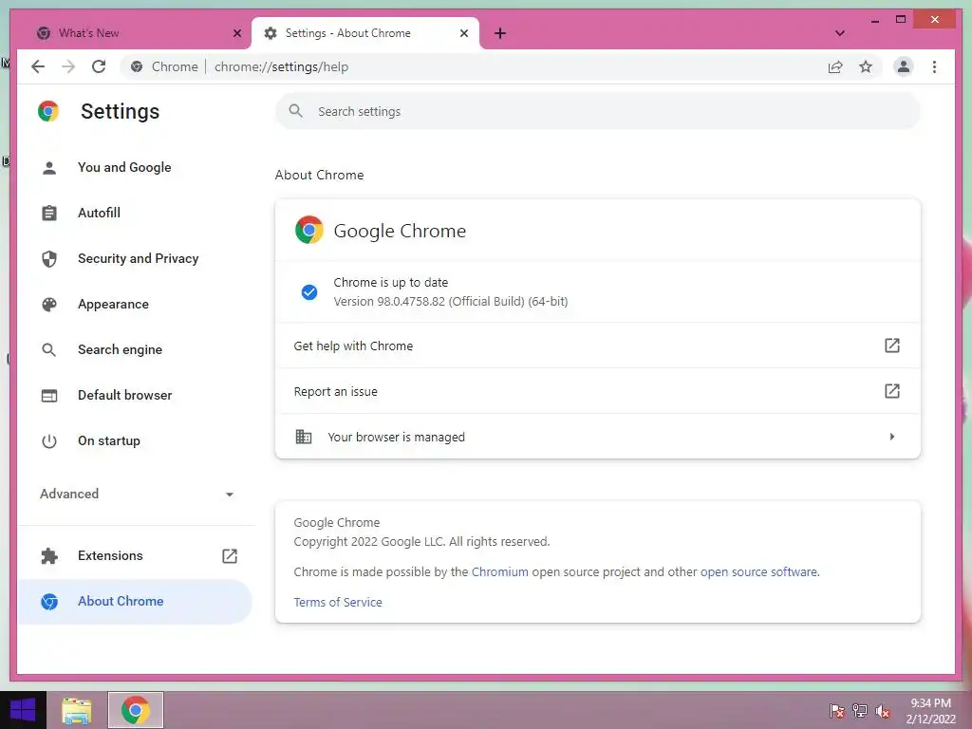Click the power icon beside On startup

pos(49,440)
